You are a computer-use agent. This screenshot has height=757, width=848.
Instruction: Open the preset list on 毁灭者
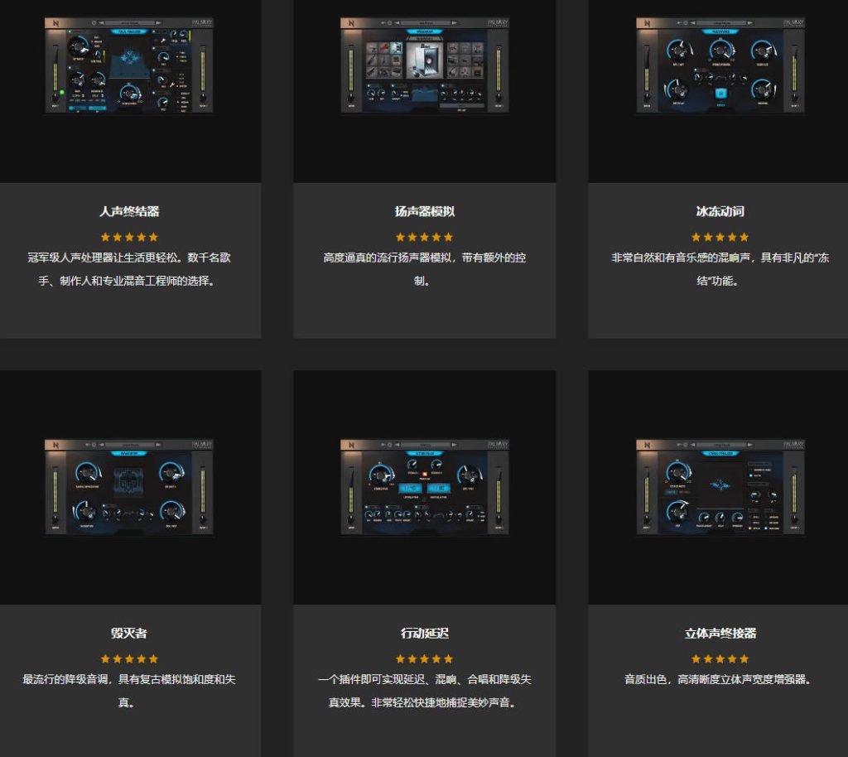[x=131, y=444]
